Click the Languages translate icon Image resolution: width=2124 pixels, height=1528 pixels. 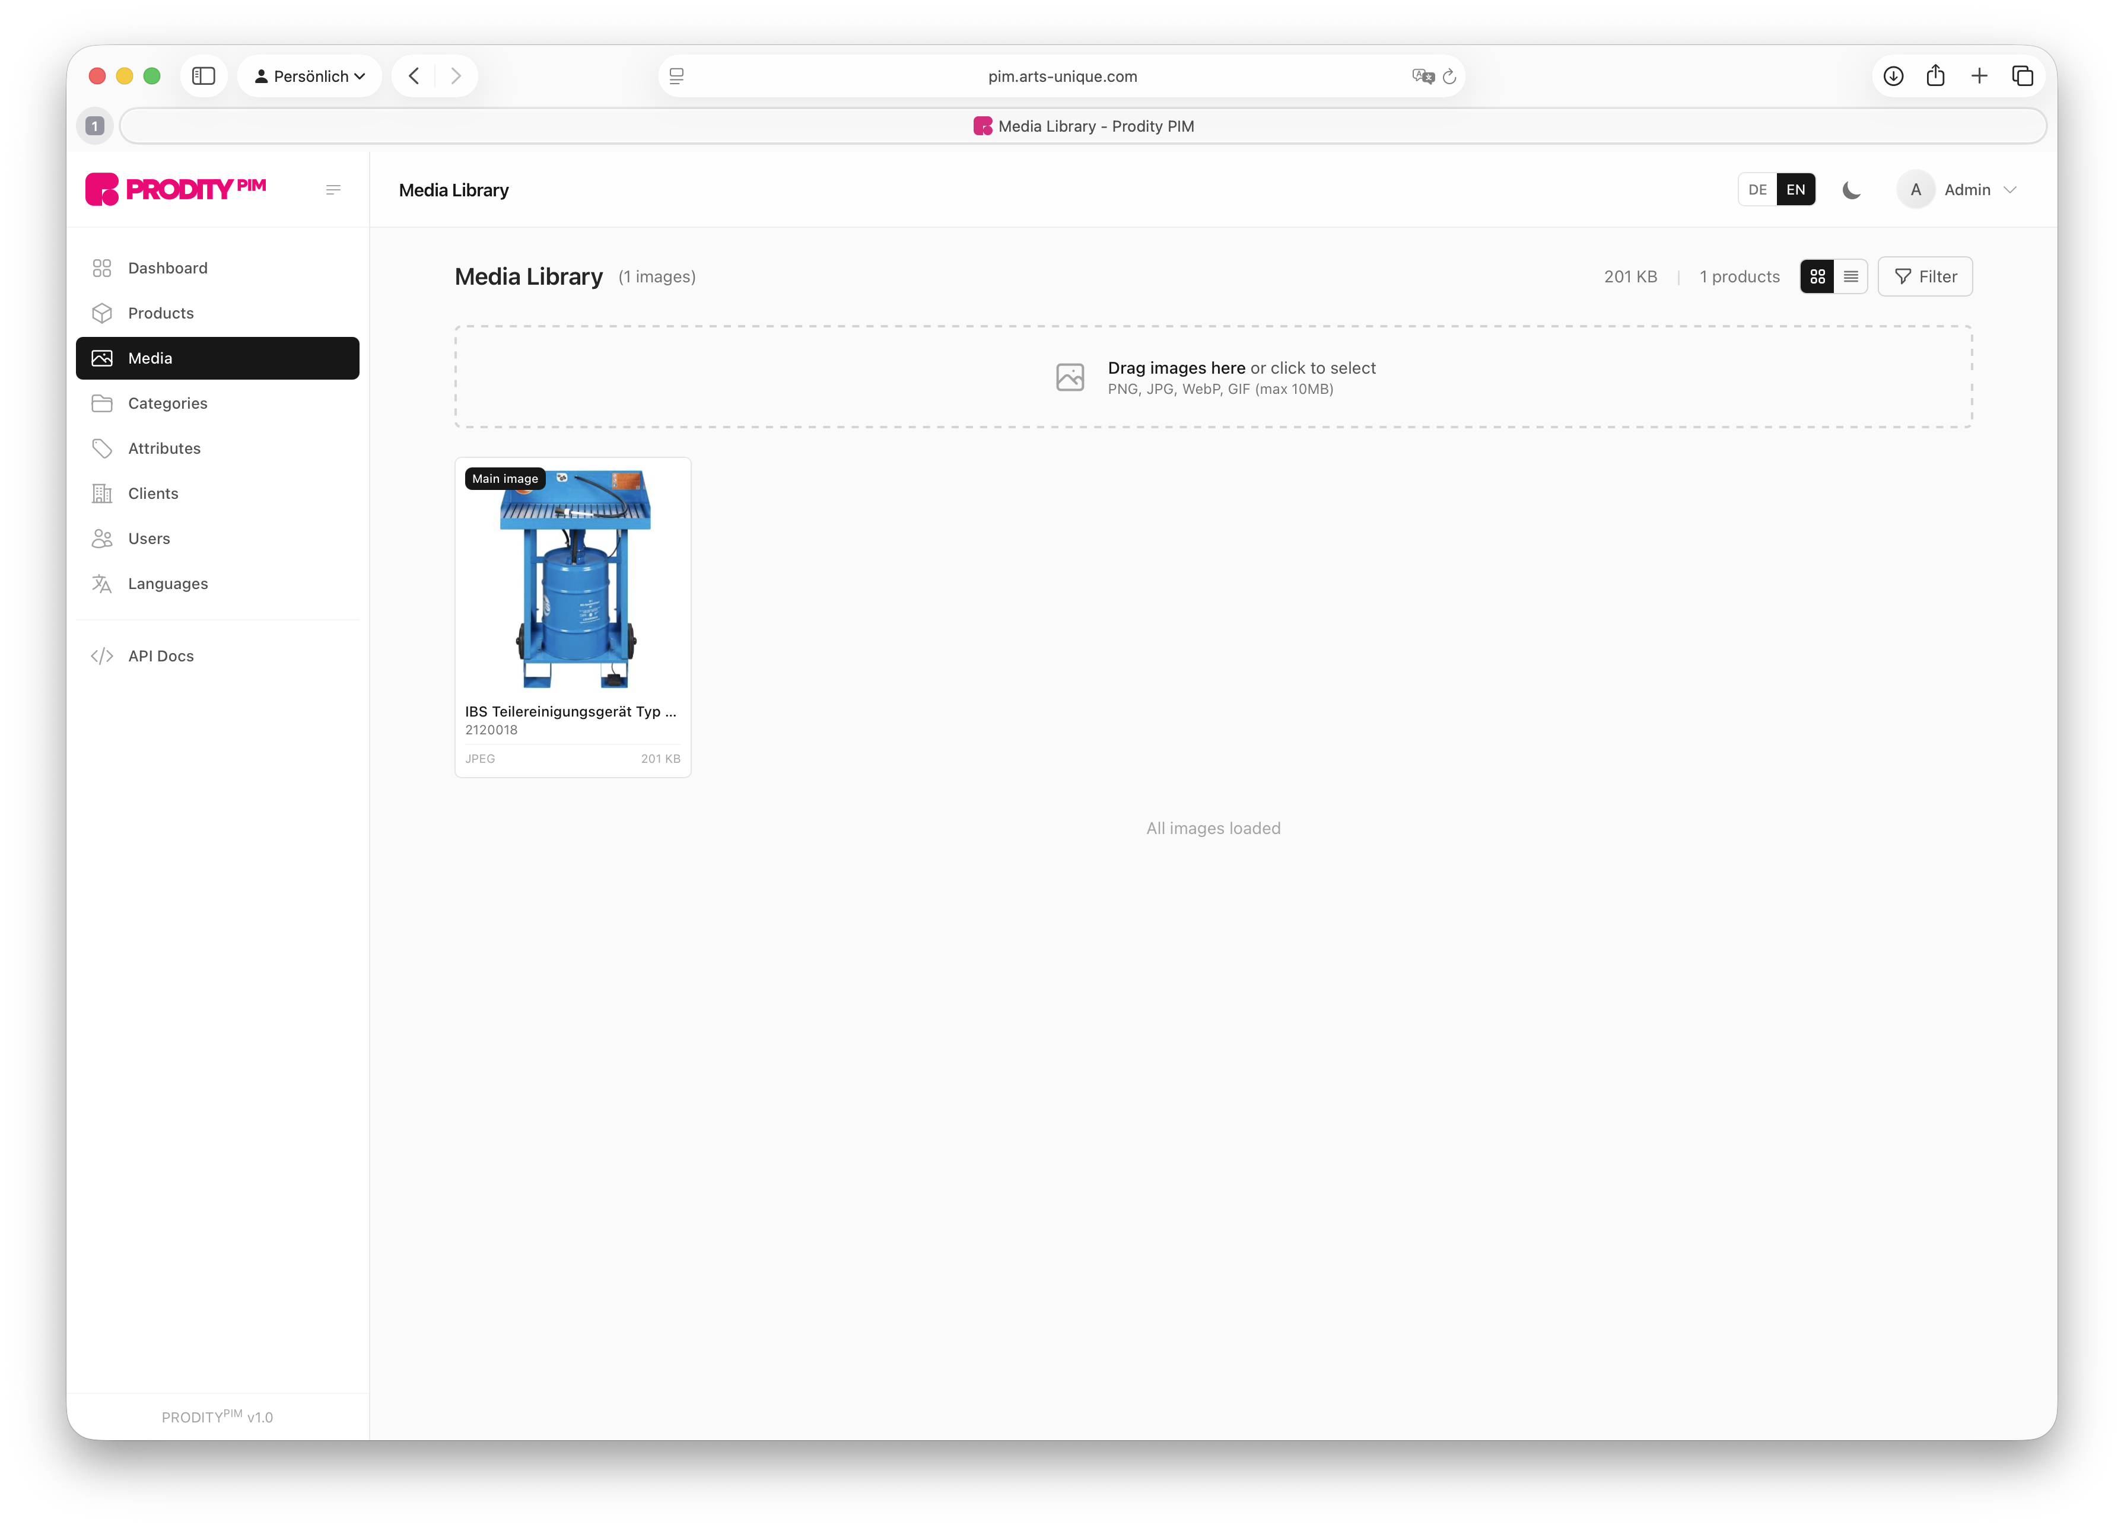pos(102,583)
